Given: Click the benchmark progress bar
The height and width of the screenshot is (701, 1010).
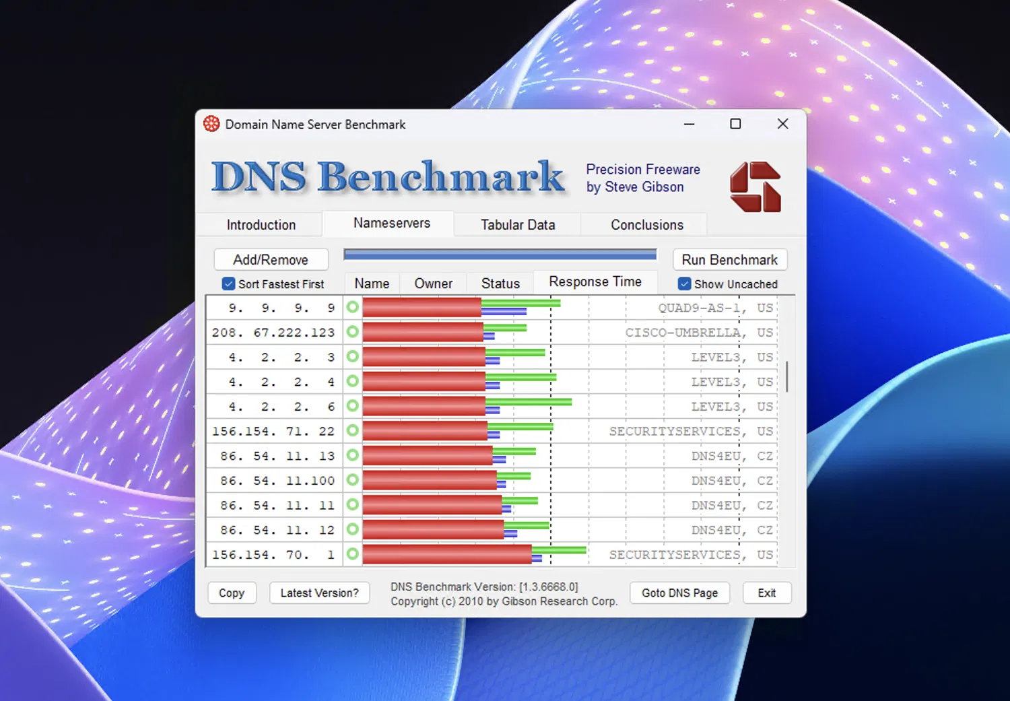Looking at the screenshot, I should click(x=500, y=254).
